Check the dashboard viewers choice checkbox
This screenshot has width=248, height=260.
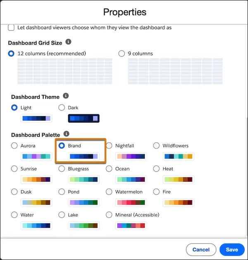pyautogui.click(x=11, y=28)
